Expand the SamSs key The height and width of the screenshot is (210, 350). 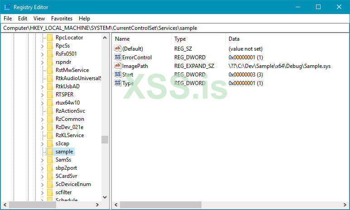tap(43, 160)
